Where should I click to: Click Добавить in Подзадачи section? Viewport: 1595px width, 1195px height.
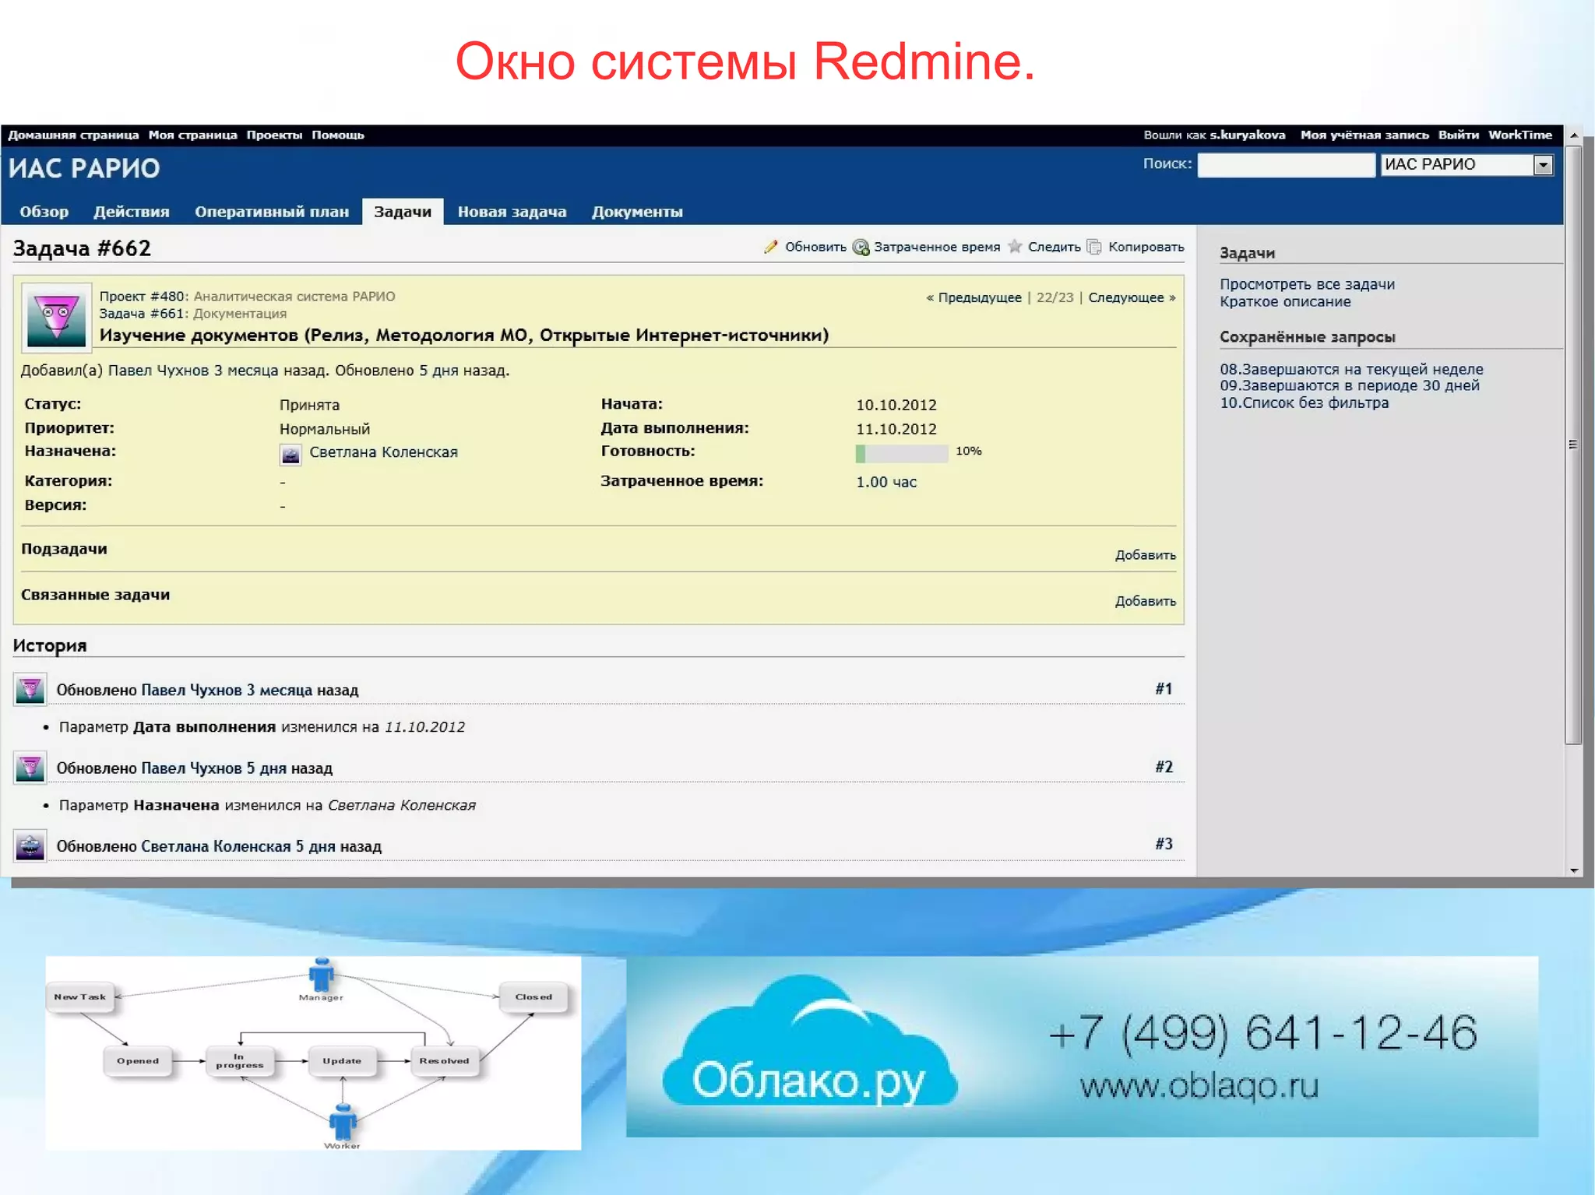pos(1145,555)
